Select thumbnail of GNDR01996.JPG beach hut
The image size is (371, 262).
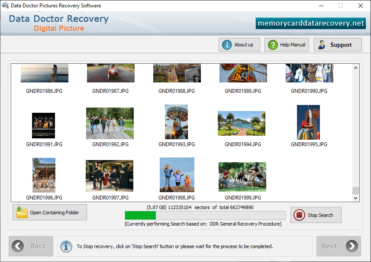(x=44, y=175)
